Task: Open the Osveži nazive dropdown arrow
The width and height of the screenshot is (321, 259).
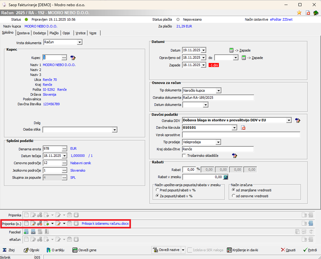Action: pos(183,250)
